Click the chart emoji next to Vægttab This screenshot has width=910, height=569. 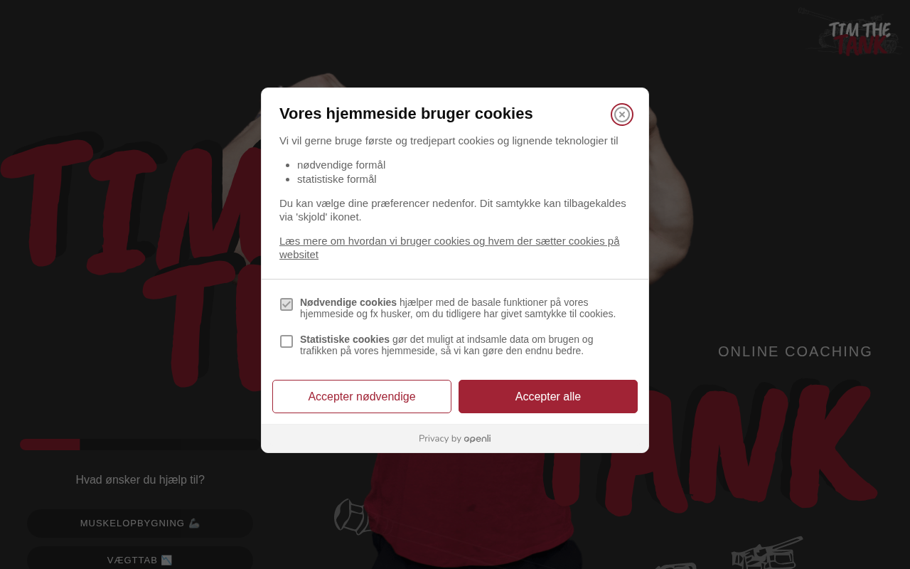coord(166,560)
